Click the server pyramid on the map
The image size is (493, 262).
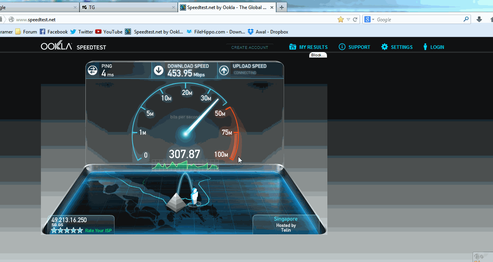coord(175,202)
